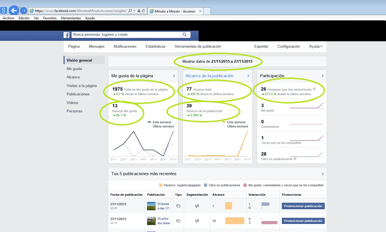Expand the Participación card chevron
386x232 pixels.
323,76
